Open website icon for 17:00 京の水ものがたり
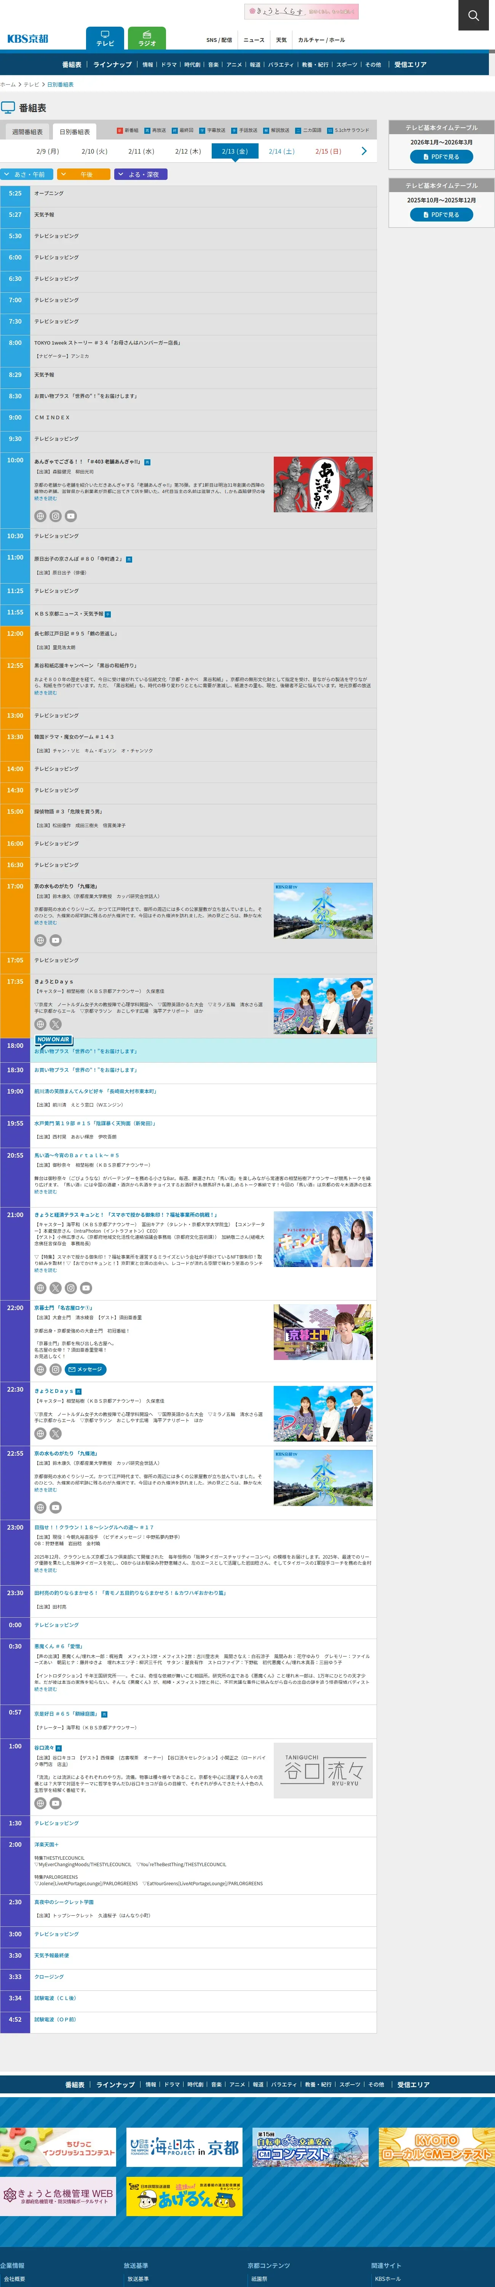The height and width of the screenshot is (2287, 495). click(x=40, y=940)
